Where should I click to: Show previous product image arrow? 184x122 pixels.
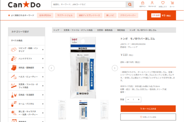52,68
